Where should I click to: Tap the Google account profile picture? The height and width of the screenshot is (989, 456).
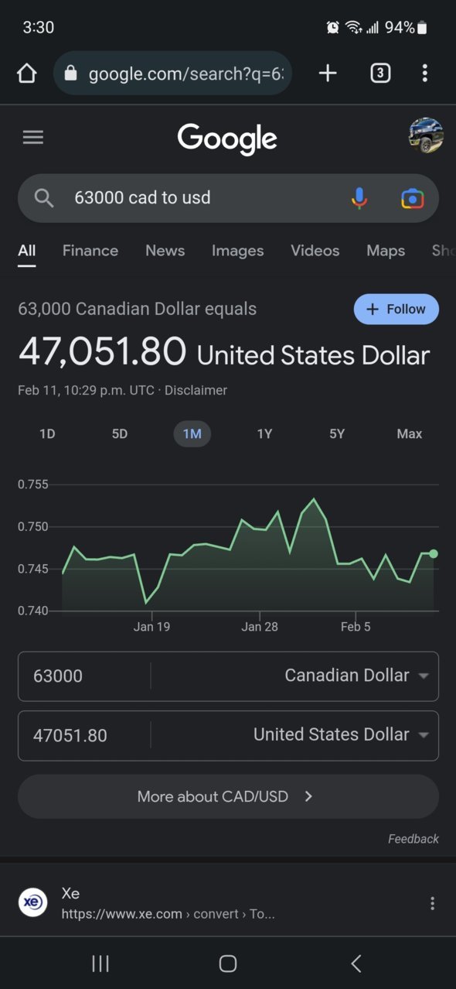(426, 136)
